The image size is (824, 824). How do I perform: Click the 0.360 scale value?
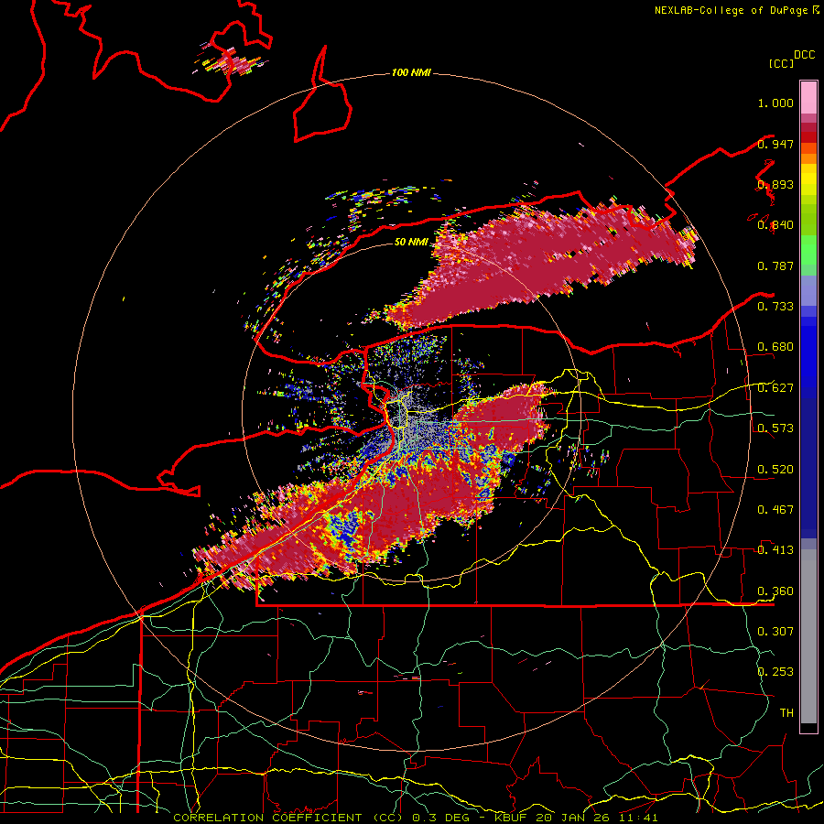click(775, 591)
